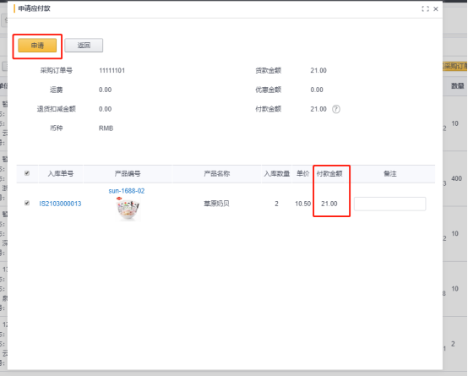The image size is (468, 376).
Task: Click the 采购订单号 value 11111101
Action: (x=112, y=70)
